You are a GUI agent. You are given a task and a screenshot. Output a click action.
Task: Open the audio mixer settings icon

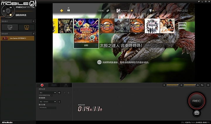tap(202, 85)
